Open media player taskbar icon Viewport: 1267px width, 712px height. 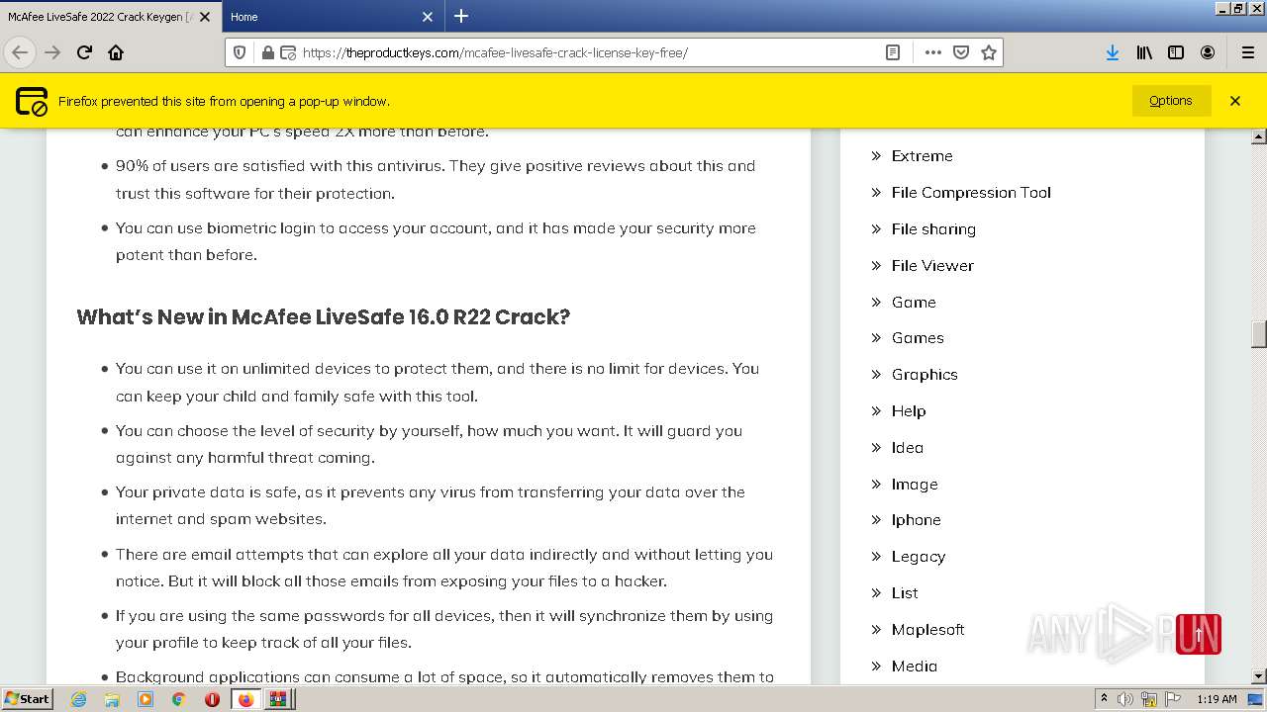(146, 699)
